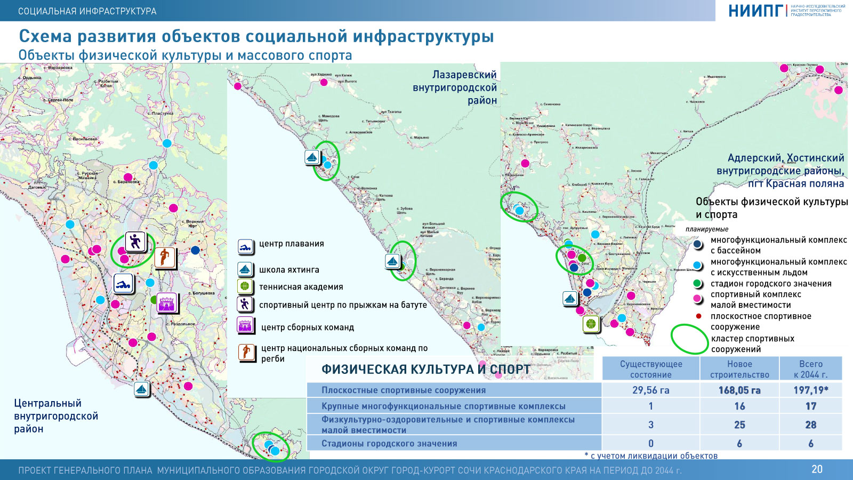This screenshot has width=853, height=480.
Task: Click the green cluster ellipse in the legend
Action: point(689,339)
